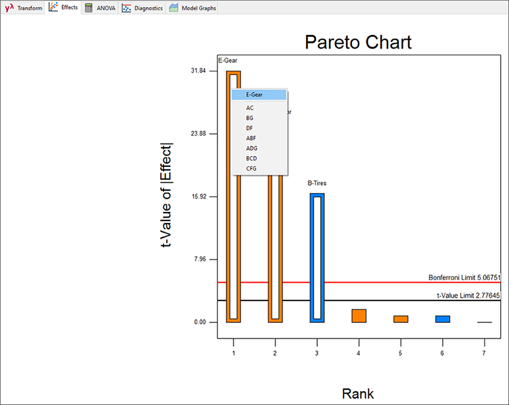Choose AC from the alias list
The image size is (509, 405).
pos(250,108)
